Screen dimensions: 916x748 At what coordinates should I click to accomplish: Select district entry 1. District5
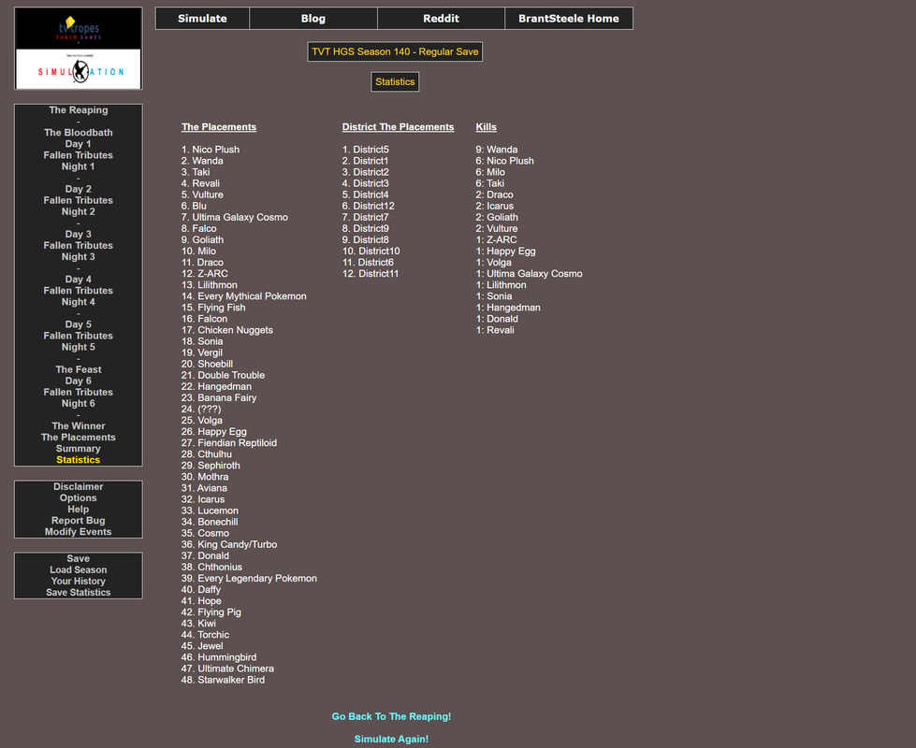point(366,150)
